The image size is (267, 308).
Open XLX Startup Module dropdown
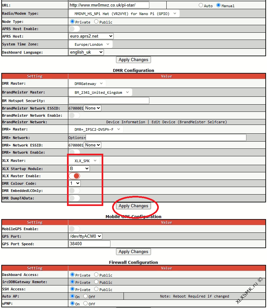(x=79, y=168)
